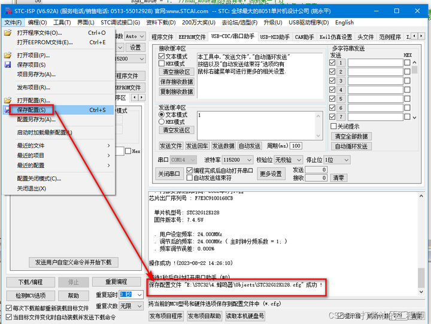
Task: Choose Publish Project (发布项目) menu entry
Action: click(59, 88)
